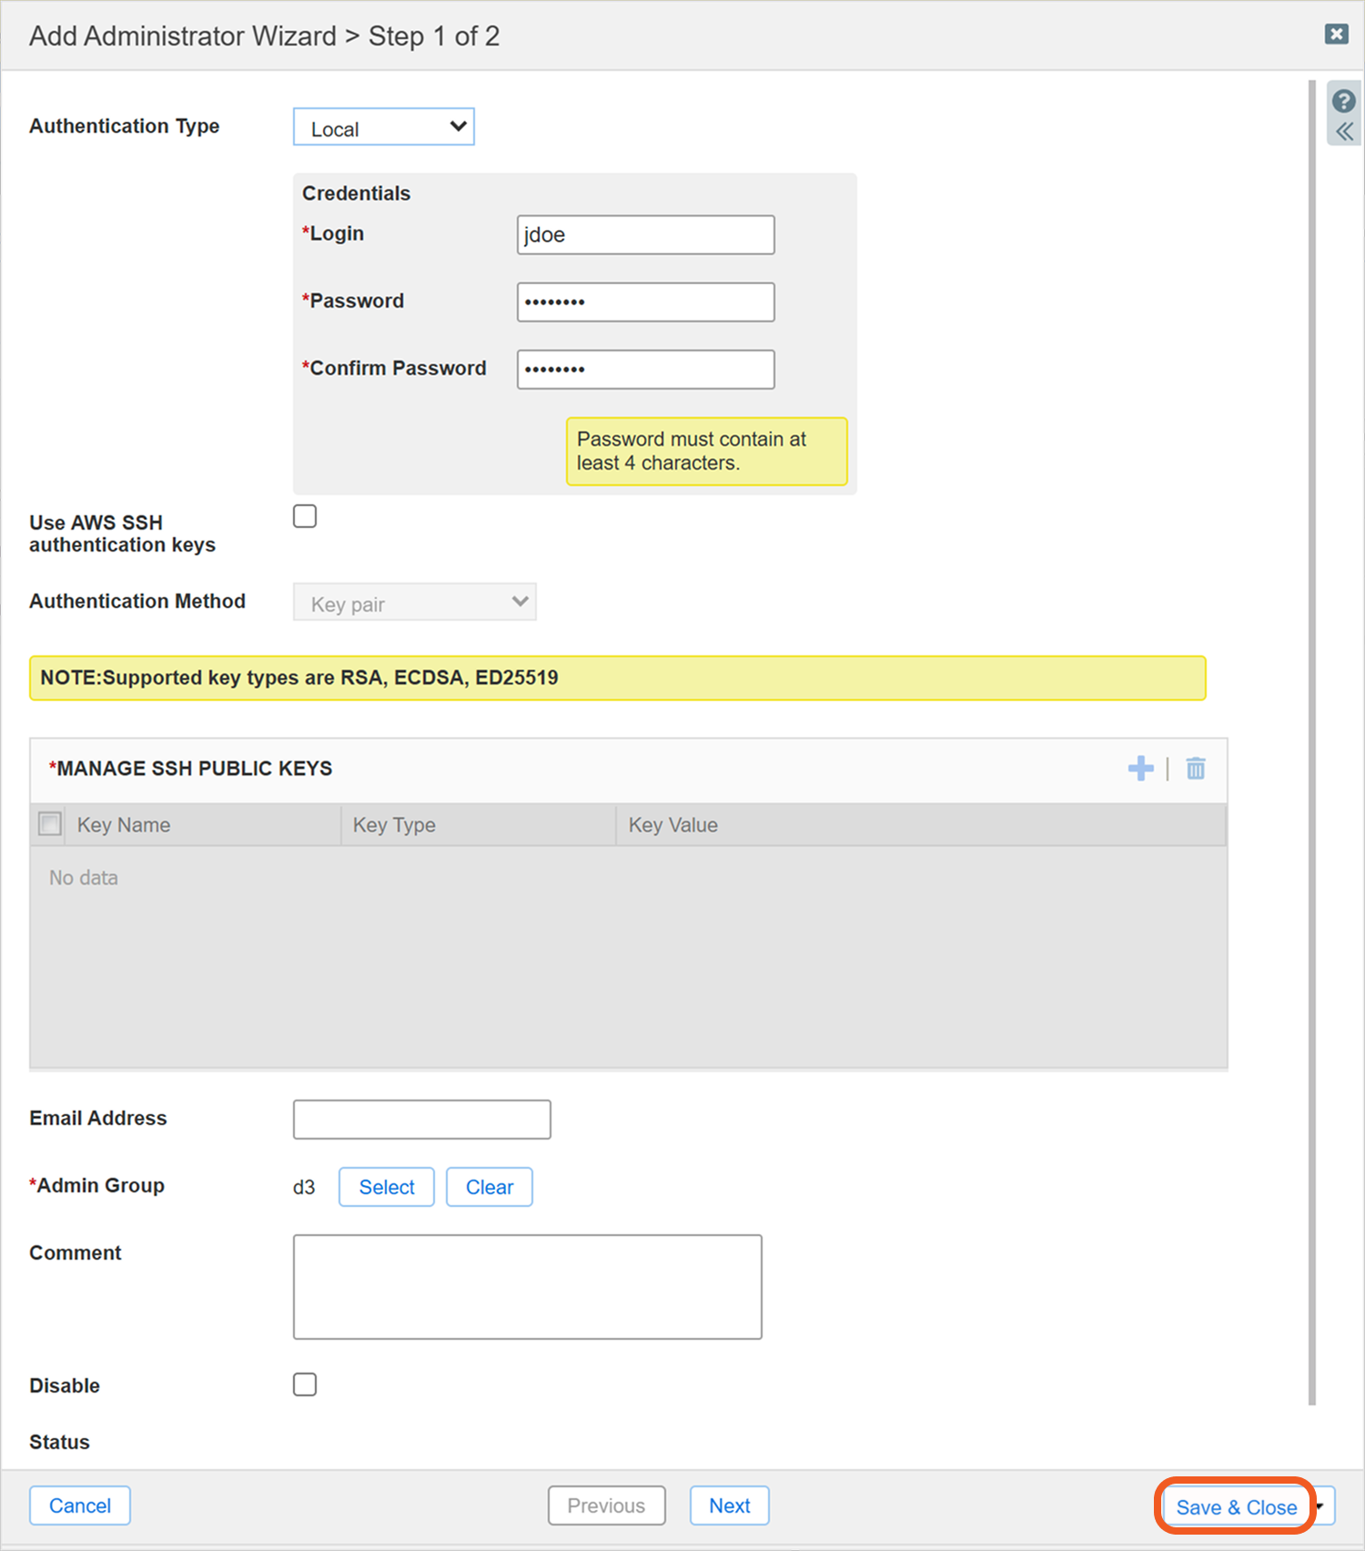Open the help question mark icon
This screenshot has height=1551, width=1365.
click(x=1343, y=101)
